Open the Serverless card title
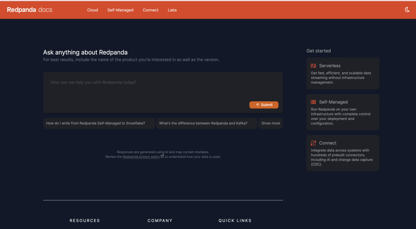Viewport: 416px width, 229px height. 329,66
